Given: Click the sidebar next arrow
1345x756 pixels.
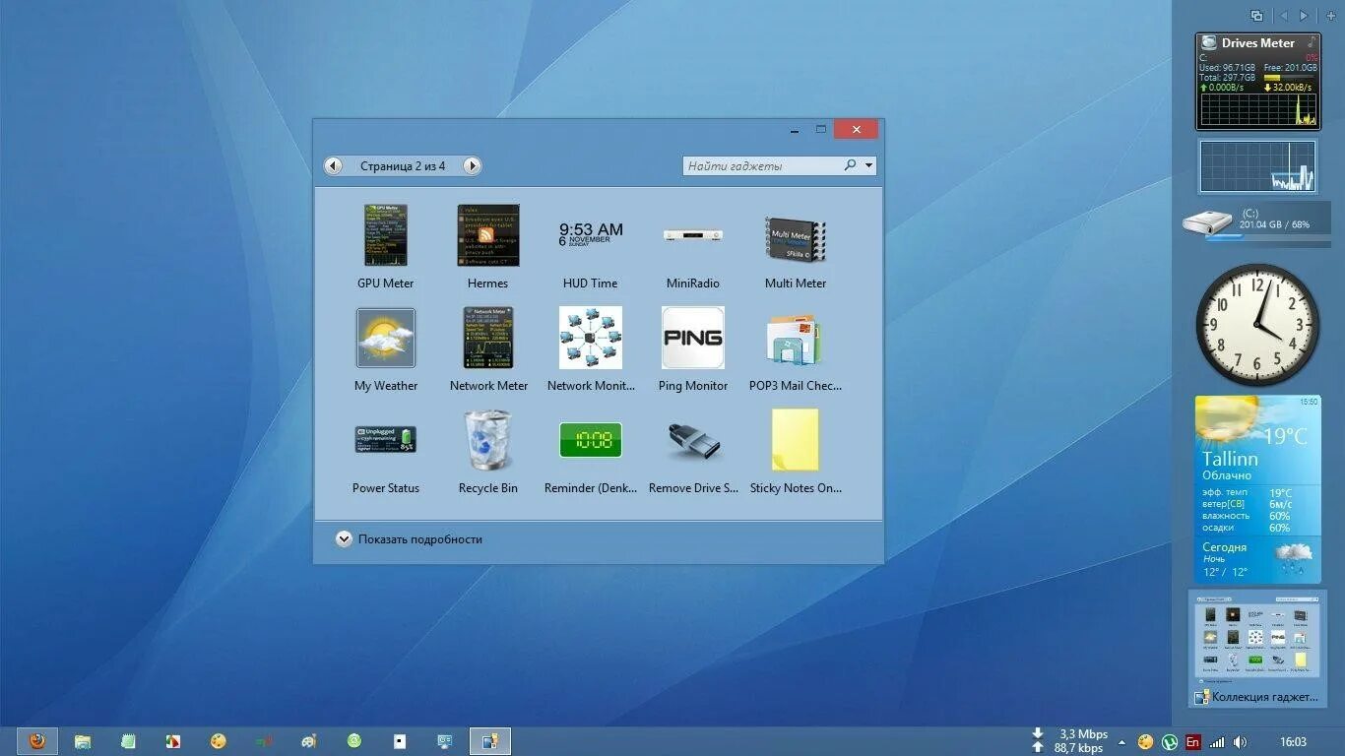Looking at the screenshot, I should point(1305,16).
